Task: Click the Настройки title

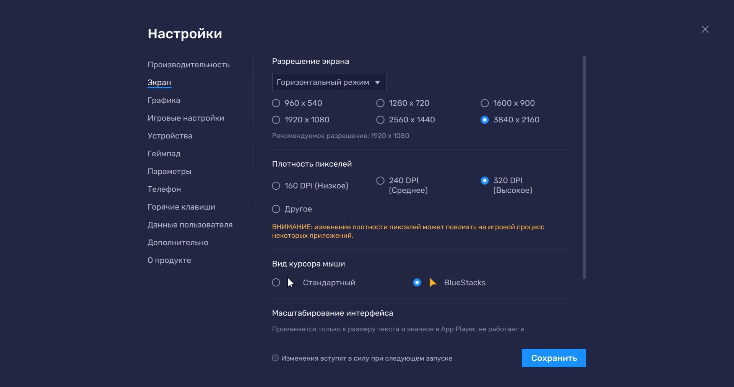Action: (185, 34)
